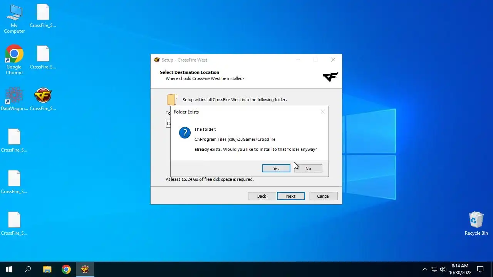Select CrossFire_S file below DataWagon icon
Viewport: 493px width, 277px height.
coord(14,140)
